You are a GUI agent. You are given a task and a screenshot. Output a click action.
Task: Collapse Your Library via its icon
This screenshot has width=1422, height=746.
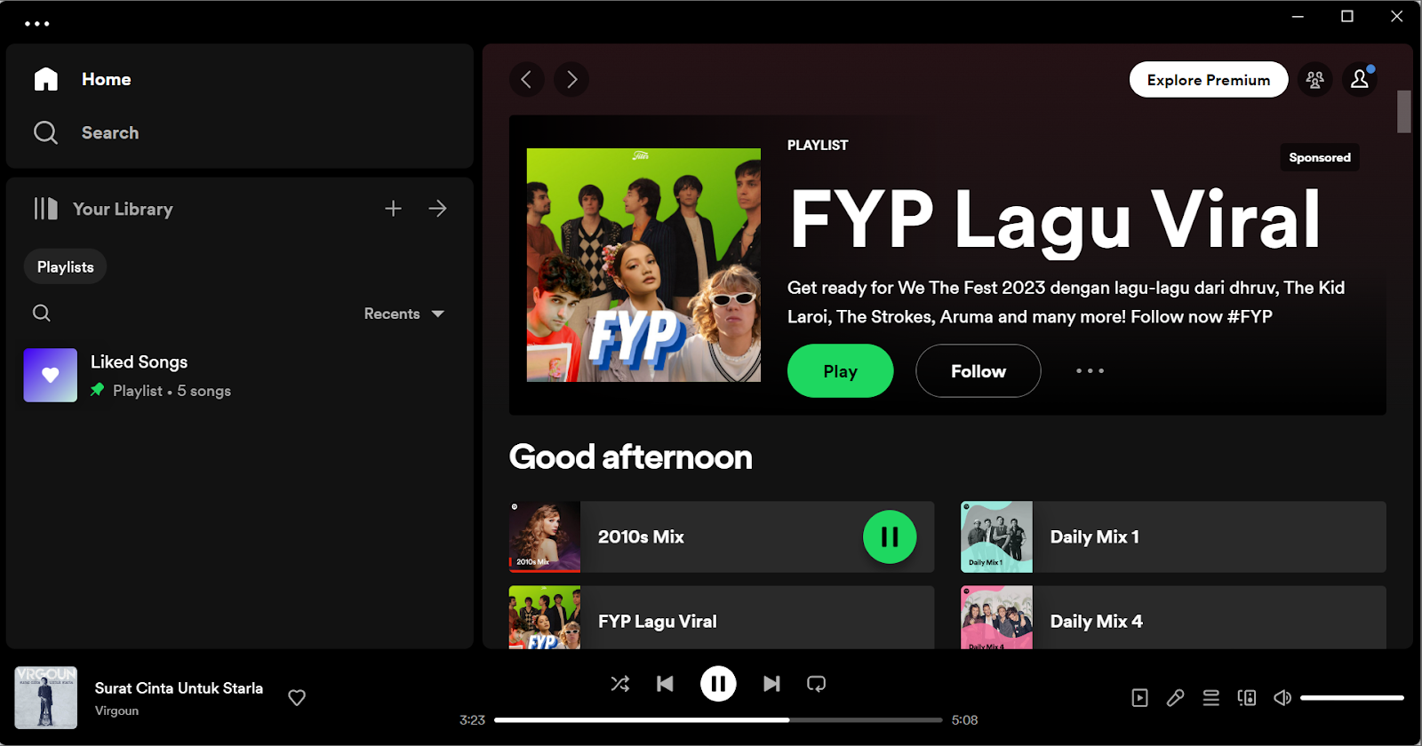point(45,209)
